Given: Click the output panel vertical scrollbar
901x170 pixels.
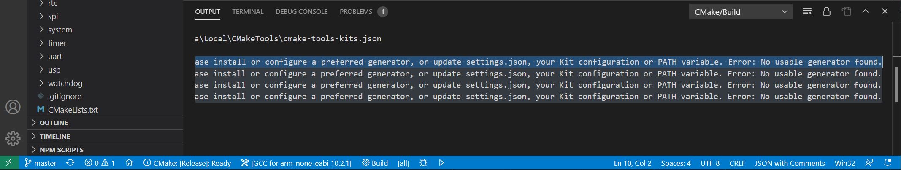Looking at the screenshot, I should click(x=897, y=82).
